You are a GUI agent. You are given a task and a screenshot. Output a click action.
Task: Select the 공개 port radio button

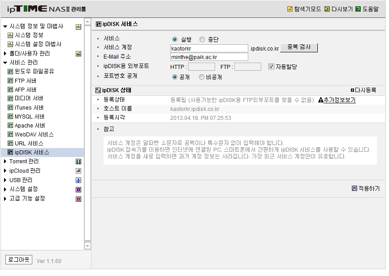point(175,77)
